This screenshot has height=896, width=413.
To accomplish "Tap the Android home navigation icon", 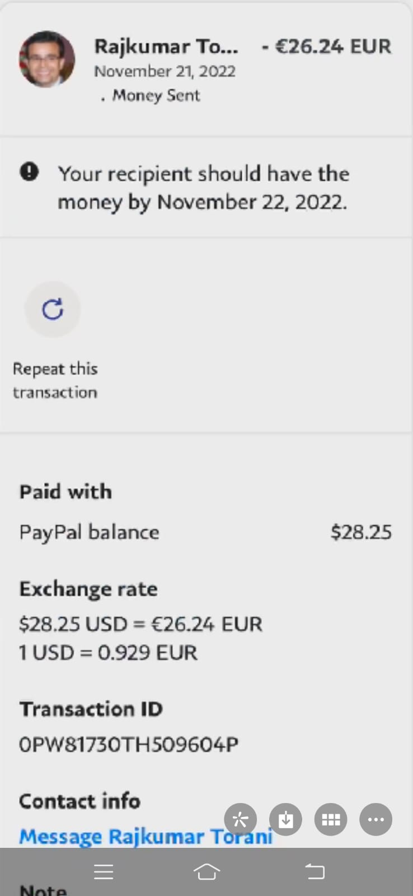I will point(206,871).
